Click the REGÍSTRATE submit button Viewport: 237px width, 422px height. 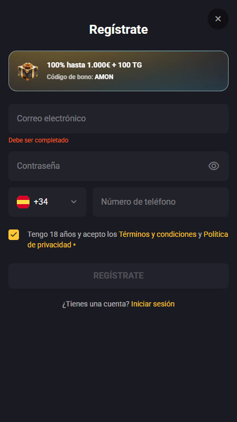click(x=118, y=275)
